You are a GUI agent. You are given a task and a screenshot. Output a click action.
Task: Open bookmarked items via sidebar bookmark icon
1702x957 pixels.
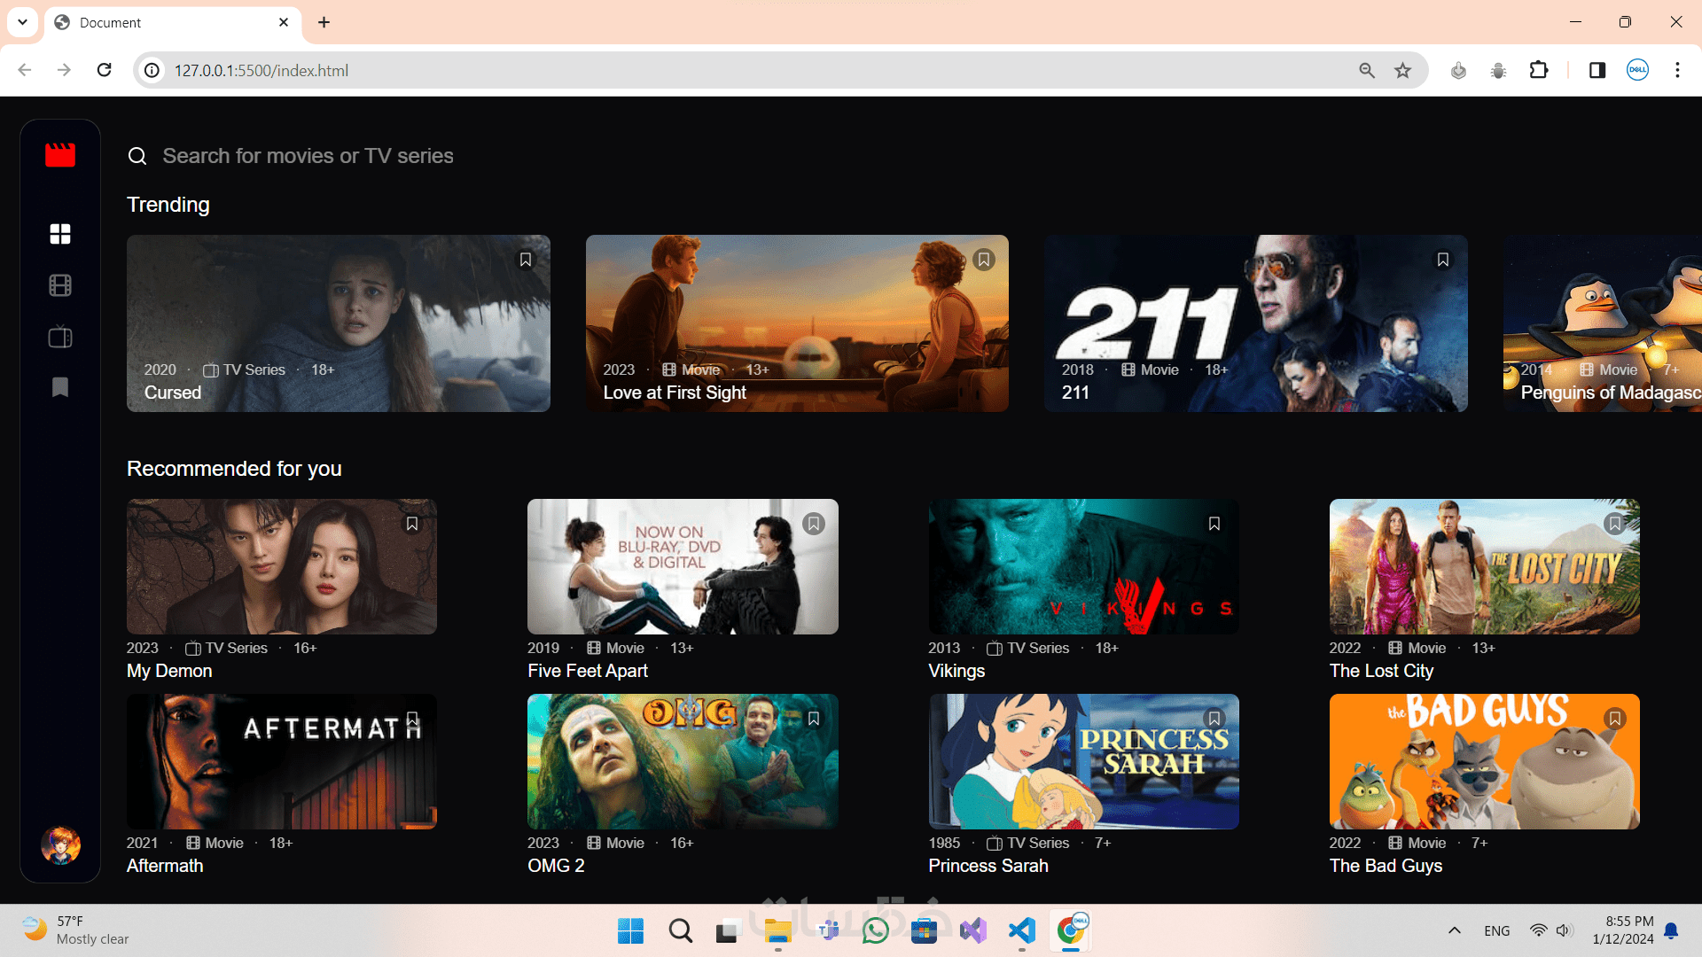click(60, 387)
